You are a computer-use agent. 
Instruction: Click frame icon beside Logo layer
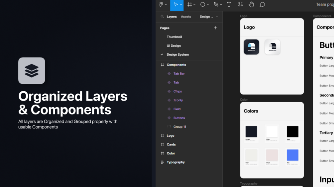point(162,135)
